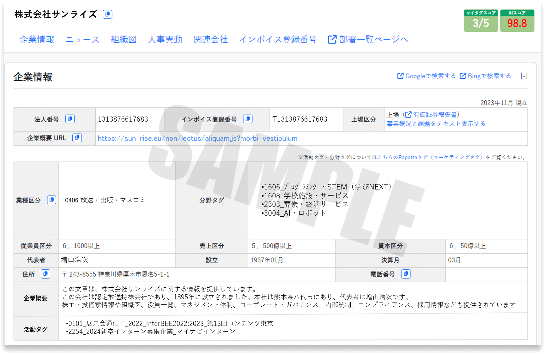Click founding date 1937年01月

click(267, 260)
